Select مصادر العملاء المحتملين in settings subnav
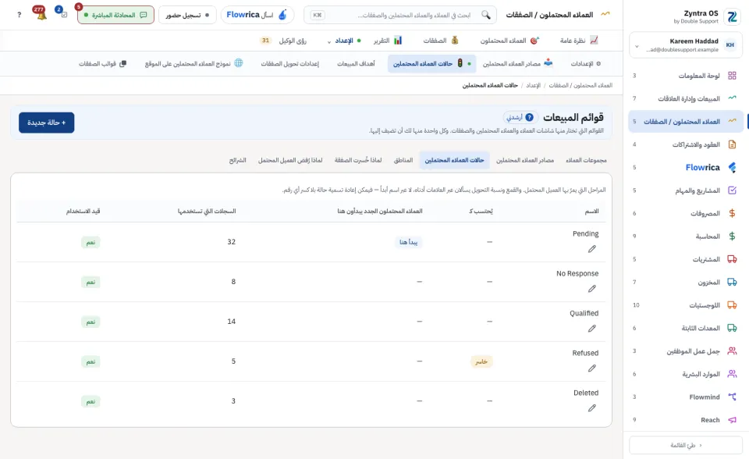Image resolution: width=749 pixels, height=459 pixels. tap(518, 63)
